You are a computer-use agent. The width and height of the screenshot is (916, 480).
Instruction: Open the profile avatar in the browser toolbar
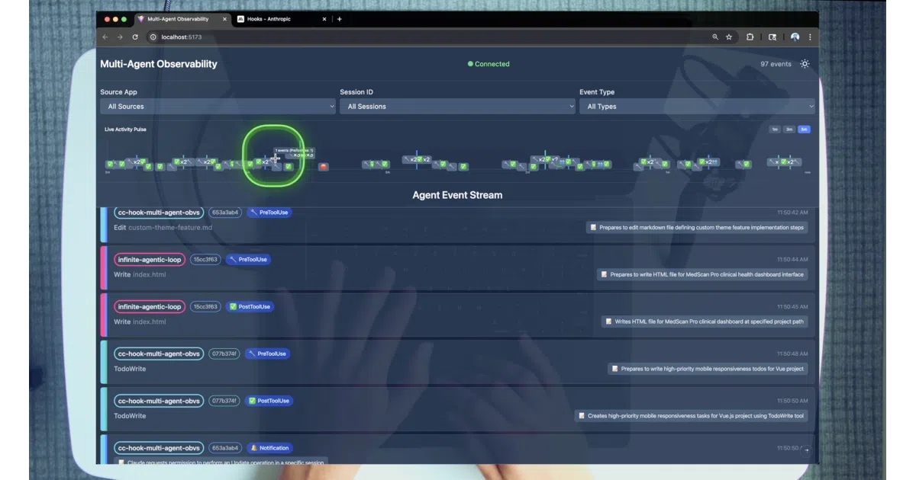tap(795, 37)
